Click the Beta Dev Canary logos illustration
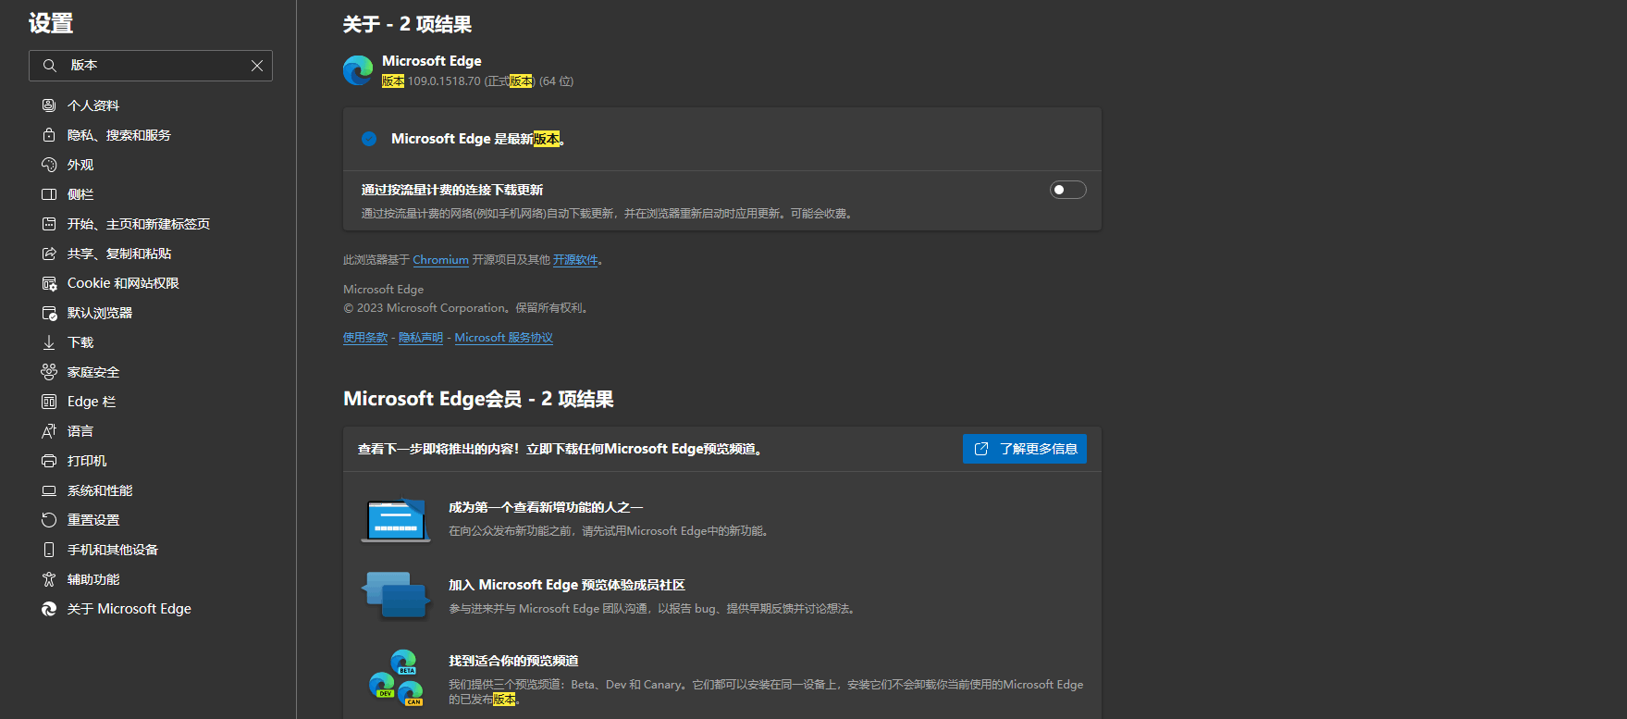1627x719 pixels. [396, 677]
